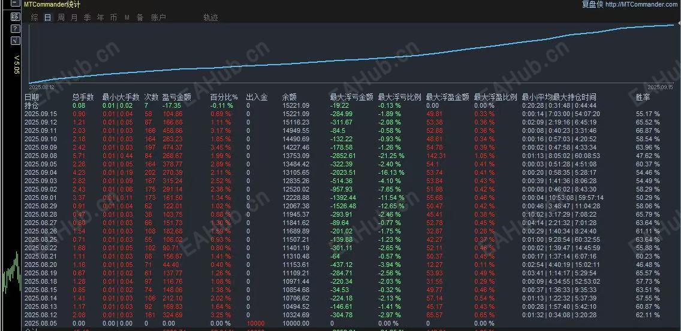
Task: Click the minus collapse icon beside MTCommander title
Action: pyautogui.click(x=15, y=4)
